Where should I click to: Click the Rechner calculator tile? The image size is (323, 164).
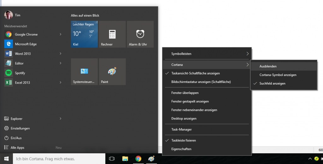[112, 34]
